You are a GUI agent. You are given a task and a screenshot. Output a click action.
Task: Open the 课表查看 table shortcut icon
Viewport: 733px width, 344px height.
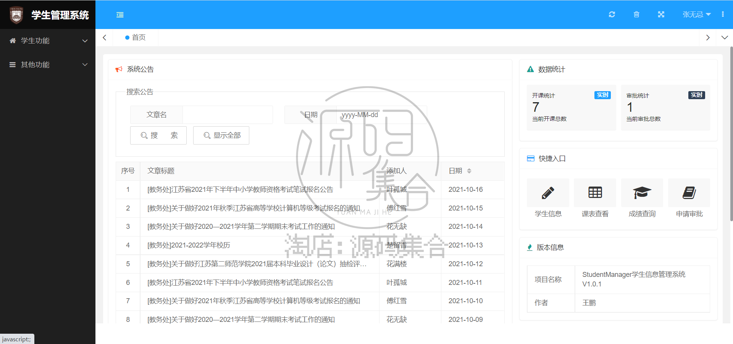pos(595,193)
